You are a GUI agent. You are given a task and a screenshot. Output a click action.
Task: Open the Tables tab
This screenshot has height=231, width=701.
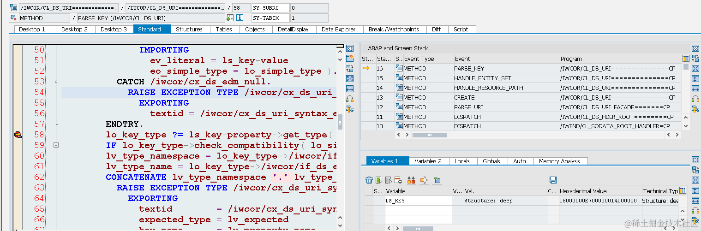click(224, 29)
